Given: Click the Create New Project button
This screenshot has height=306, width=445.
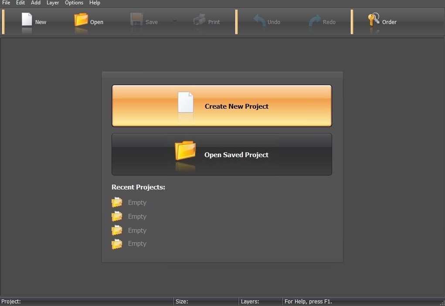Looking at the screenshot, I should [x=222, y=106].
